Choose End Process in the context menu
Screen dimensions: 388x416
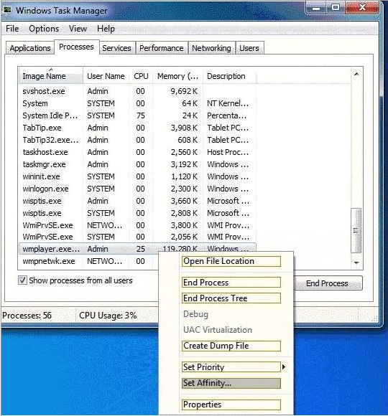point(231,283)
